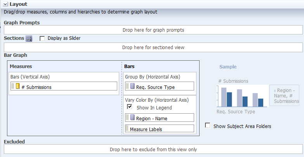Select the Measure Labels item

point(146,129)
